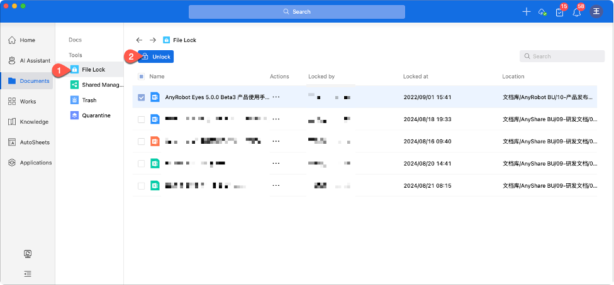Click the screen icon above the collapse icon
614x285 pixels.
28,254
